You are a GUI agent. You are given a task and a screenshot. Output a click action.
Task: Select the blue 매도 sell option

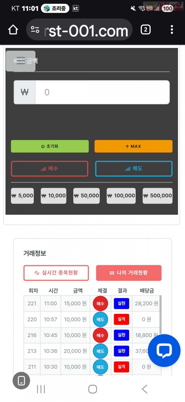click(x=134, y=169)
